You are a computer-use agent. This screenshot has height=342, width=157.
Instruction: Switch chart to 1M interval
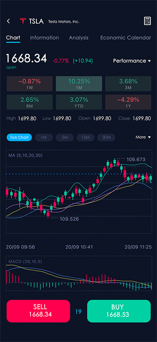click(44, 138)
